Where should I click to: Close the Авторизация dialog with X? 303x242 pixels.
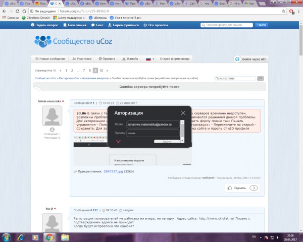coord(183,113)
